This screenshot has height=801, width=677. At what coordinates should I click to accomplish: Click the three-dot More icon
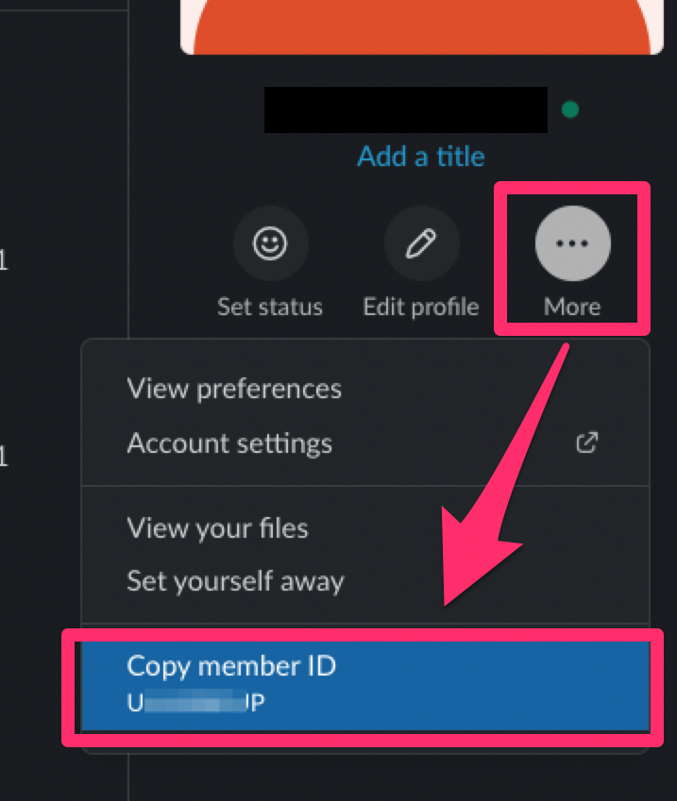point(573,243)
